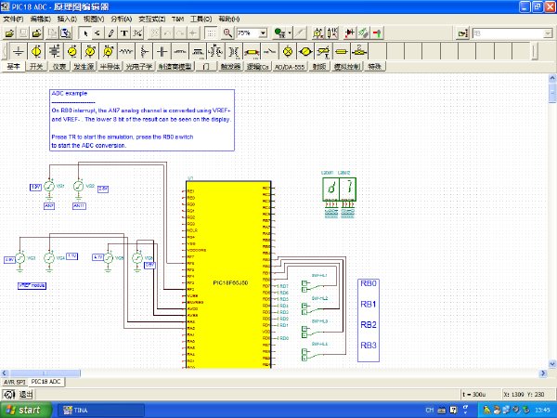The image size is (557, 418).
Task: Click the open-from-web folder icon
Action: point(36,33)
